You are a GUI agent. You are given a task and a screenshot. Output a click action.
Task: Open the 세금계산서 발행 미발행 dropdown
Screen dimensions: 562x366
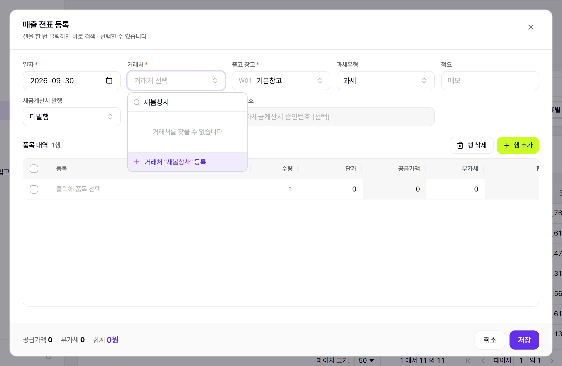click(72, 117)
